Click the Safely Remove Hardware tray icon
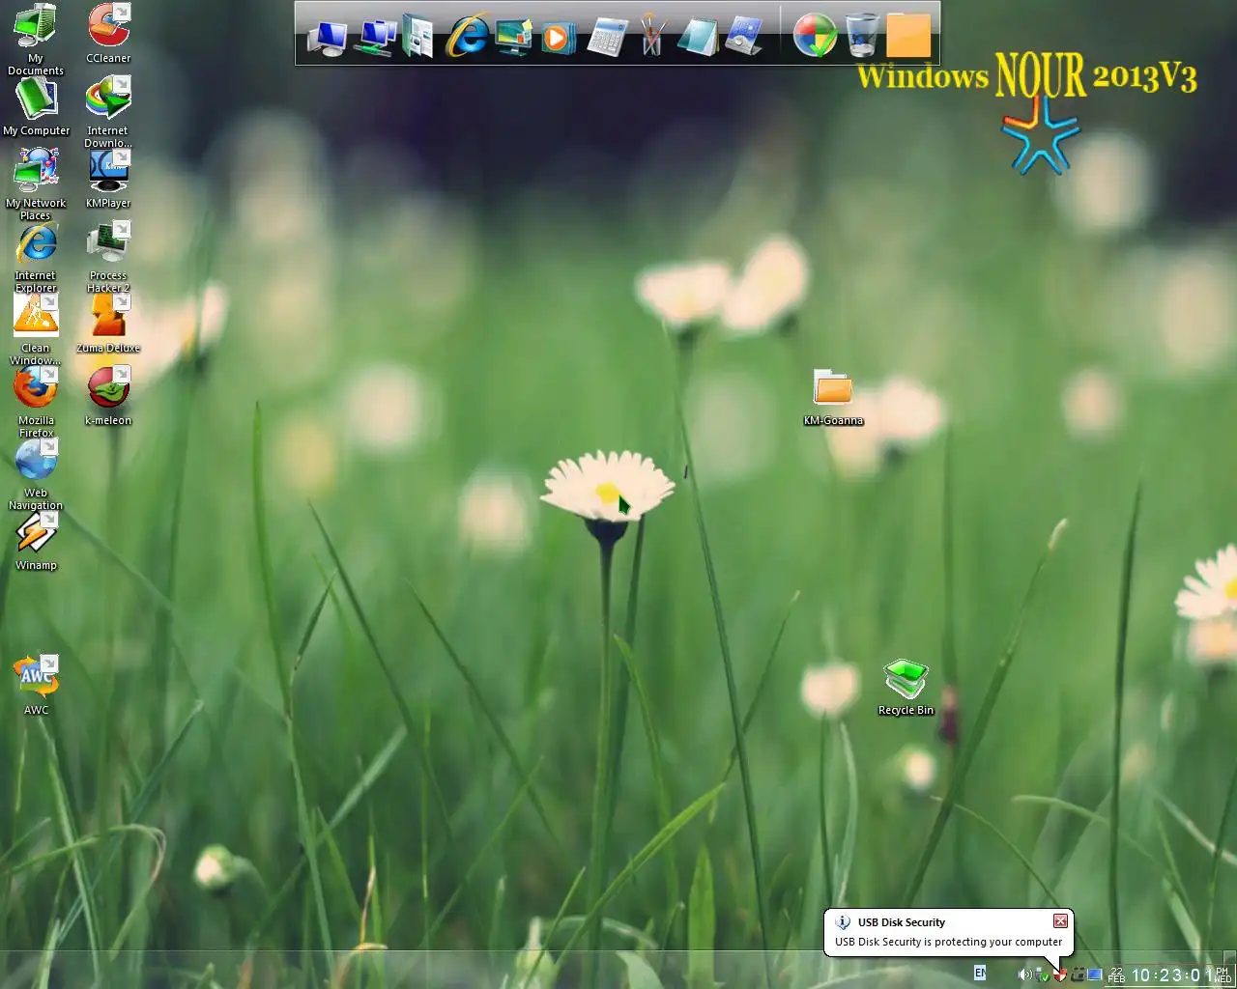The width and height of the screenshot is (1237, 989). (x=1043, y=975)
